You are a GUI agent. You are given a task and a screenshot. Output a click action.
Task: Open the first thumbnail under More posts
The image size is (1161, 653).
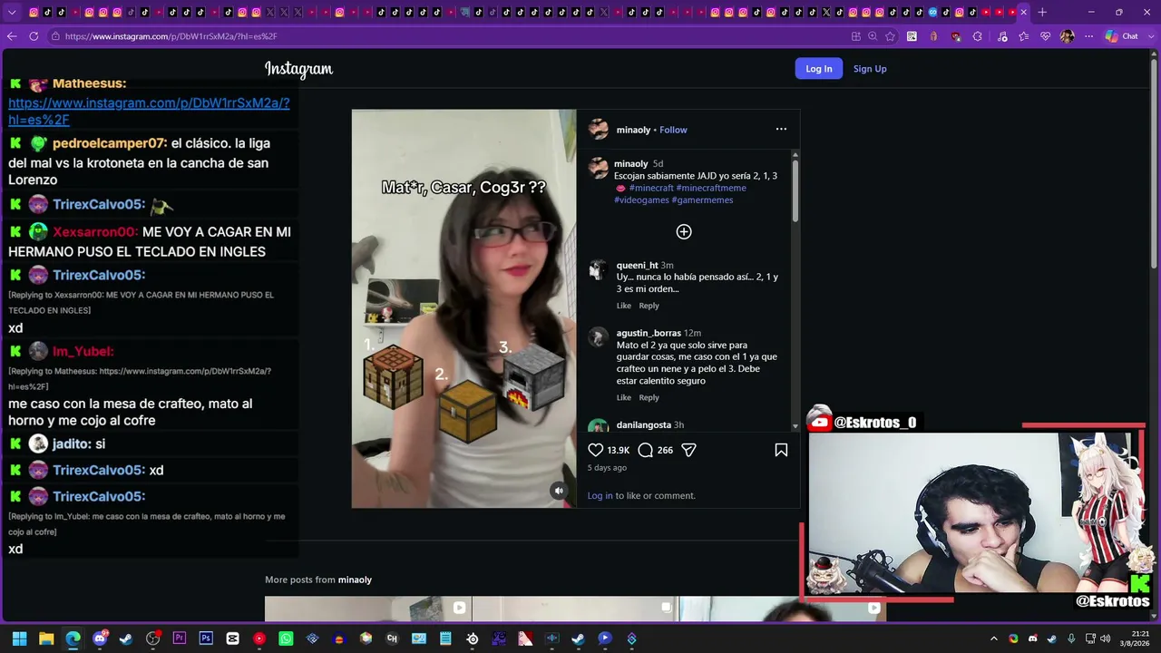click(367, 609)
